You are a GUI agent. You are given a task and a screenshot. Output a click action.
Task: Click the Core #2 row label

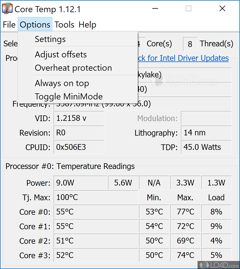click(35, 241)
